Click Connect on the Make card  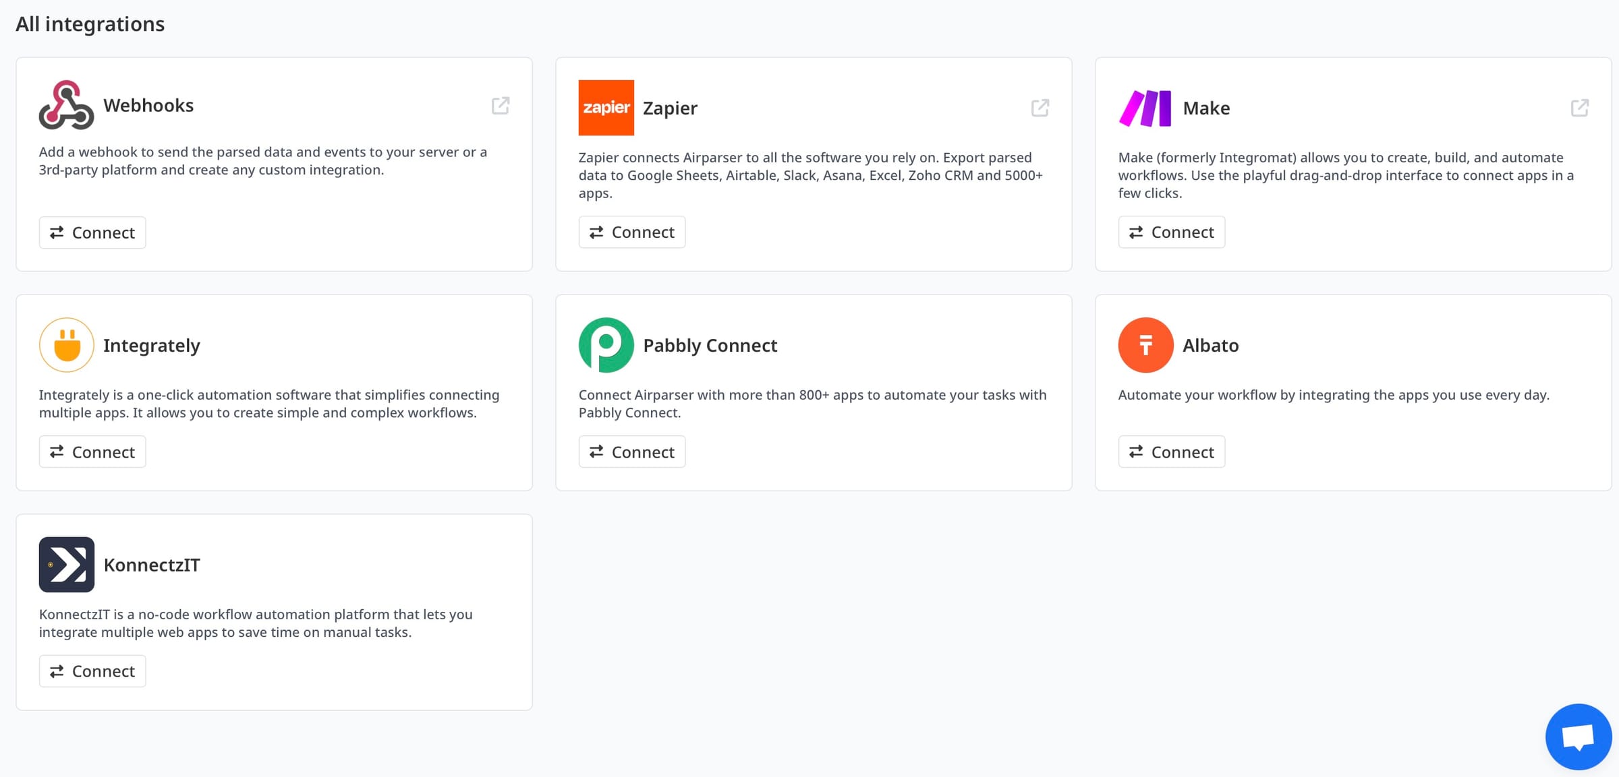point(1171,231)
